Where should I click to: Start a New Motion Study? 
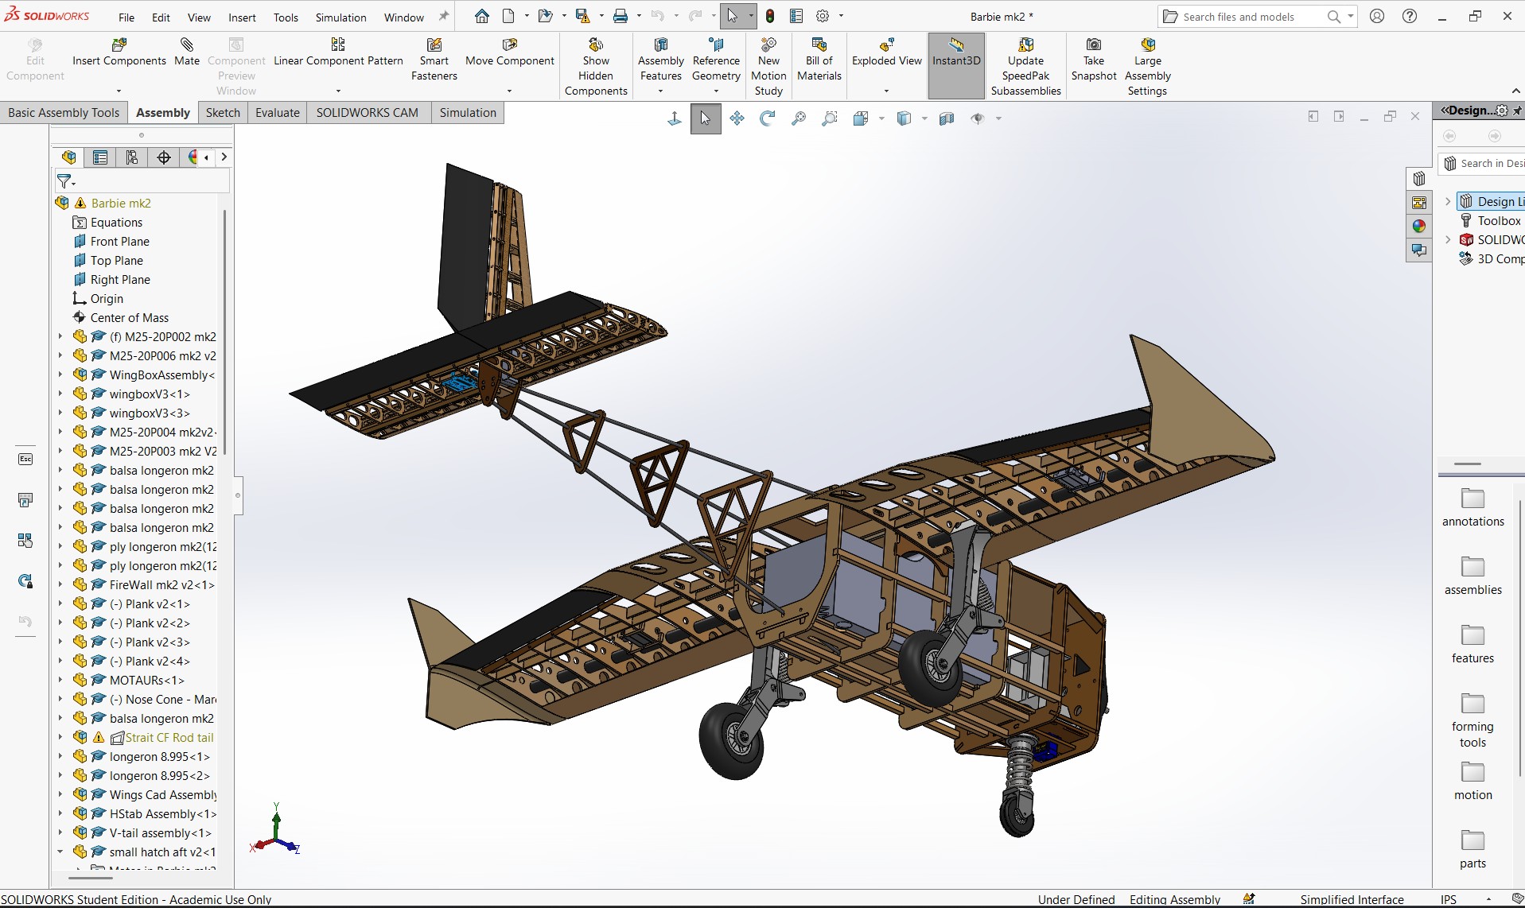768,67
